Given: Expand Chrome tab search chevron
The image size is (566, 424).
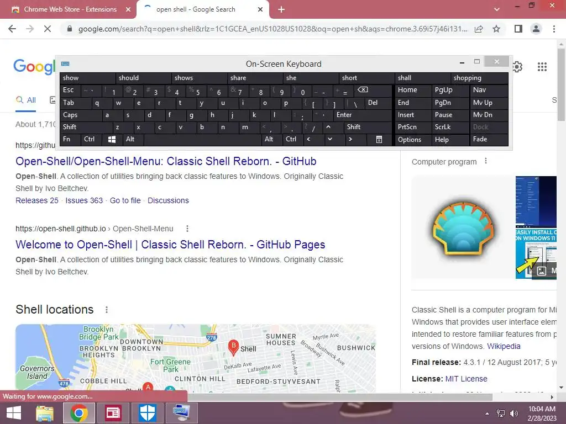Looking at the screenshot, I should click(497, 9).
